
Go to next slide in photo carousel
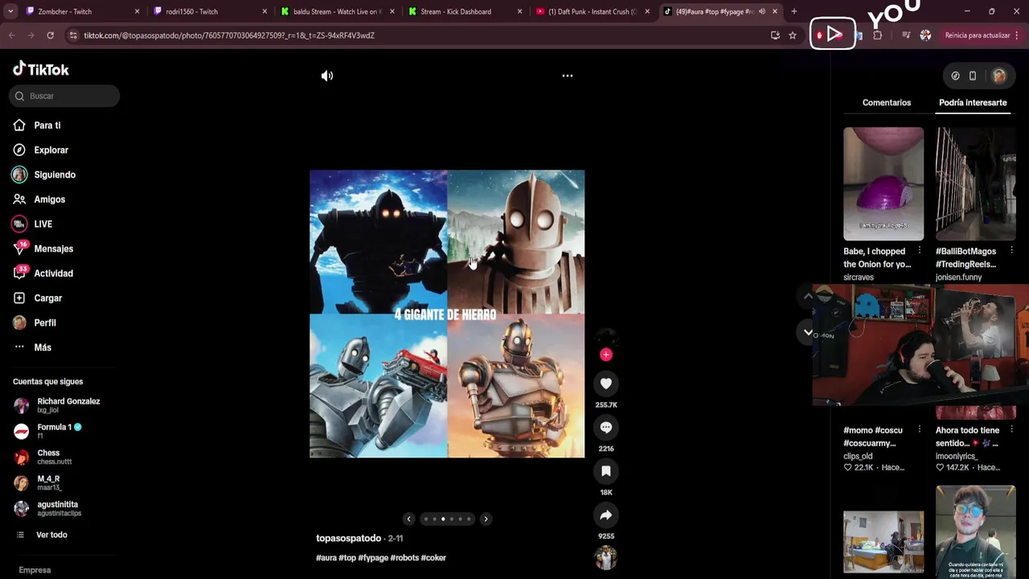(x=486, y=519)
